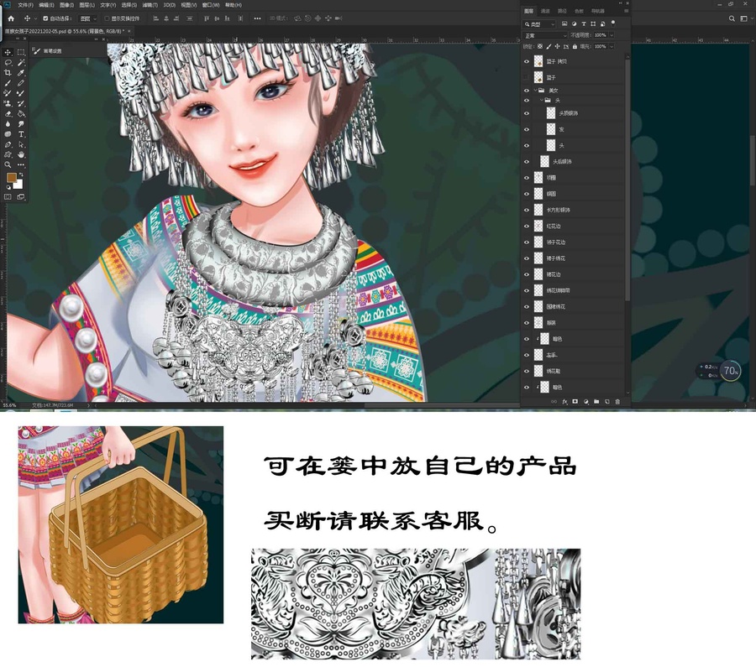Viewport: 756px width, 667px height.
Task: Filter layers by pixel layer icon
Action: (564, 23)
